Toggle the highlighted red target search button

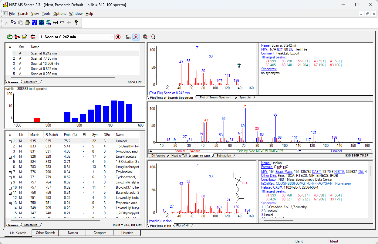(136, 37)
